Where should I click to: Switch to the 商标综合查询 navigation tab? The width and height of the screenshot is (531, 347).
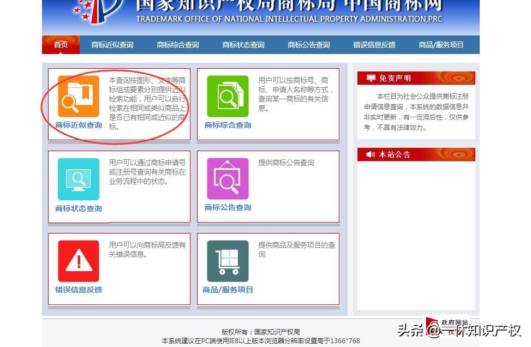pos(177,45)
